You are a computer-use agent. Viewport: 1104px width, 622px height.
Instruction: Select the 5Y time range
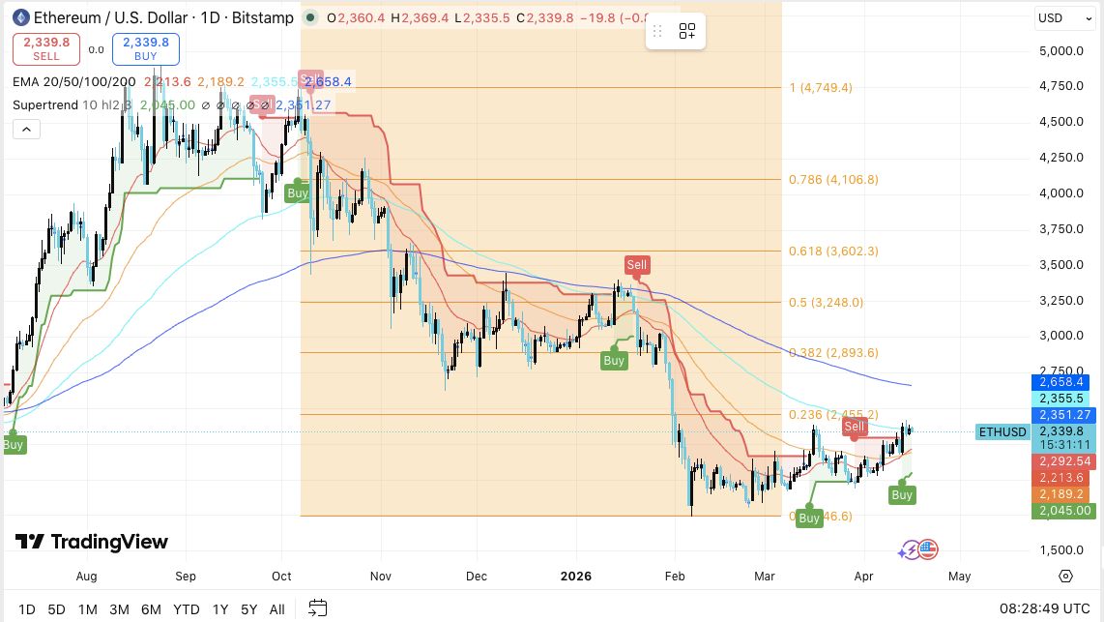[x=248, y=609]
